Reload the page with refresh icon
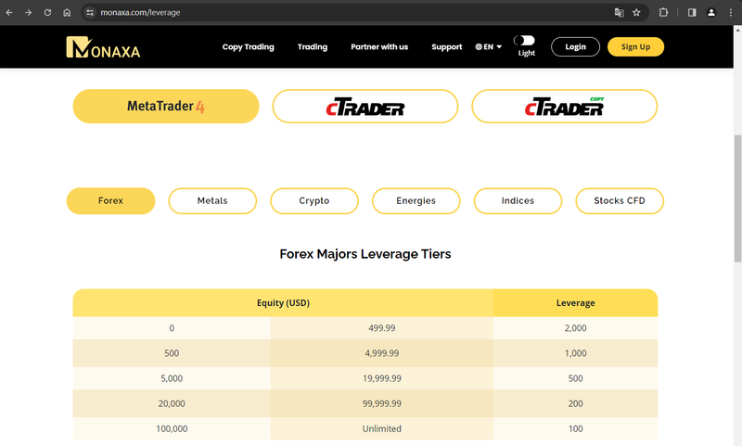Screen dimensions: 742x446 [x=48, y=13]
